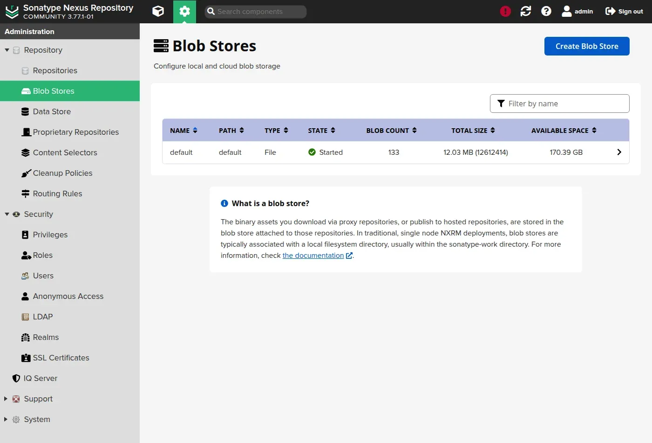Click the 12.03 MB total size cell

[x=475, y=152]
